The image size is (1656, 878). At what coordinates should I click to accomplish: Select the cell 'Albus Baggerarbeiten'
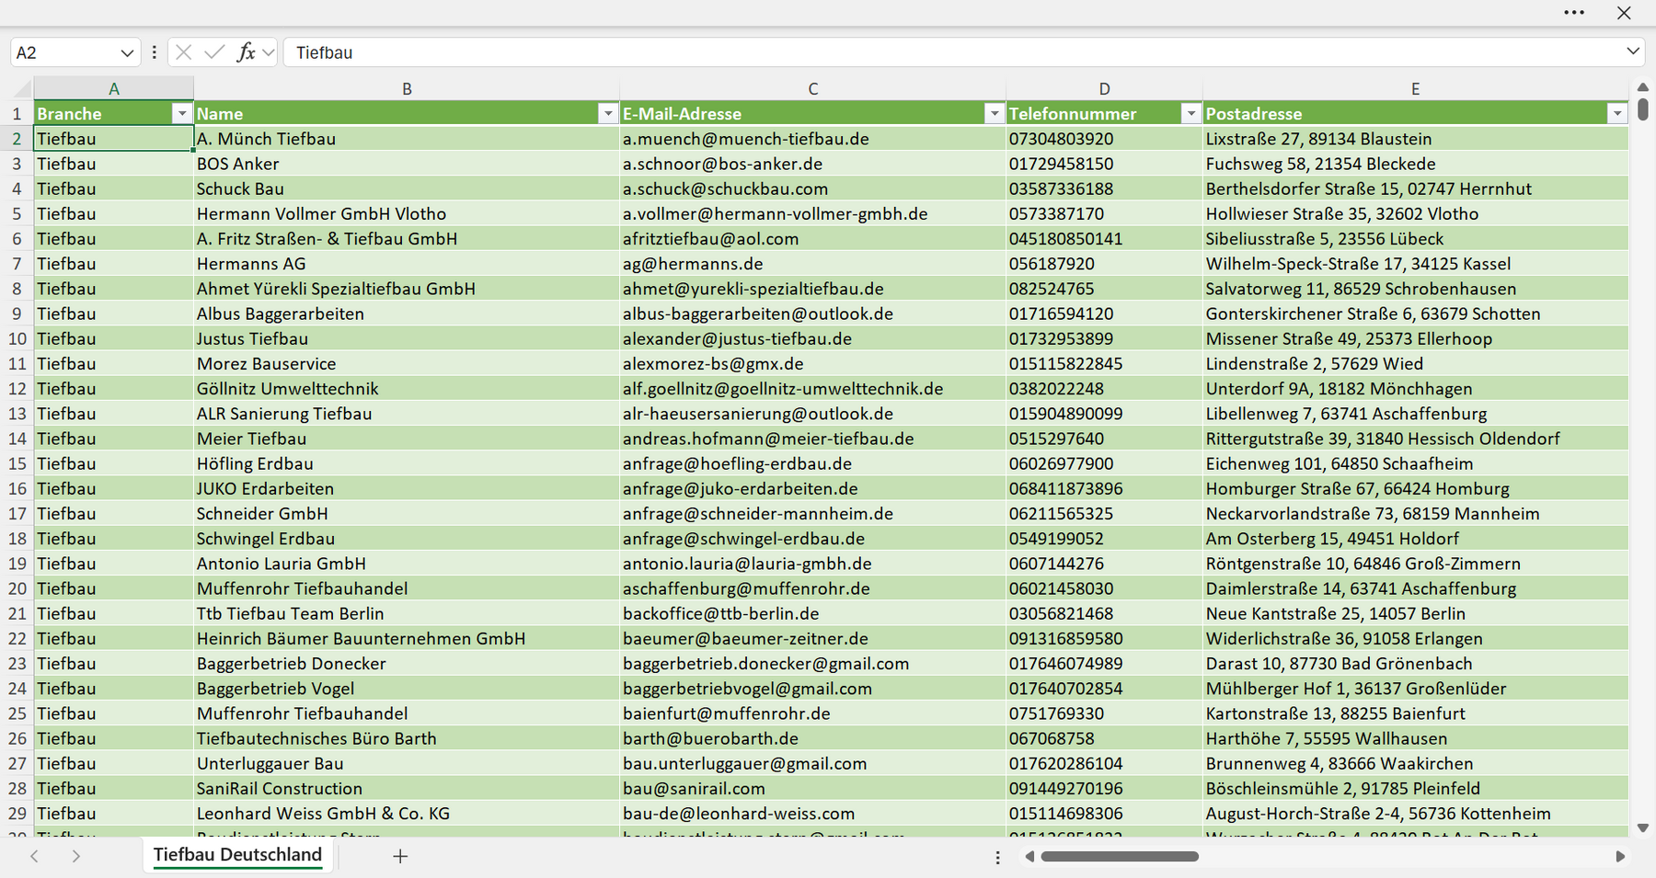tap(407, 314)
